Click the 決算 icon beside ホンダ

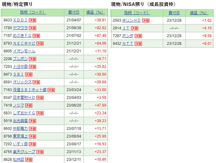click(x=138, y=36)
